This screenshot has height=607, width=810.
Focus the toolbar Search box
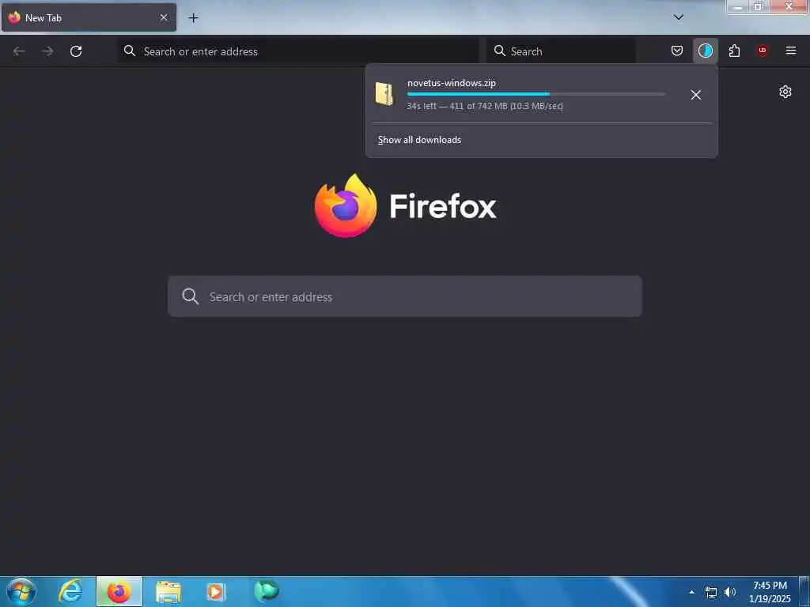[561, 51]
